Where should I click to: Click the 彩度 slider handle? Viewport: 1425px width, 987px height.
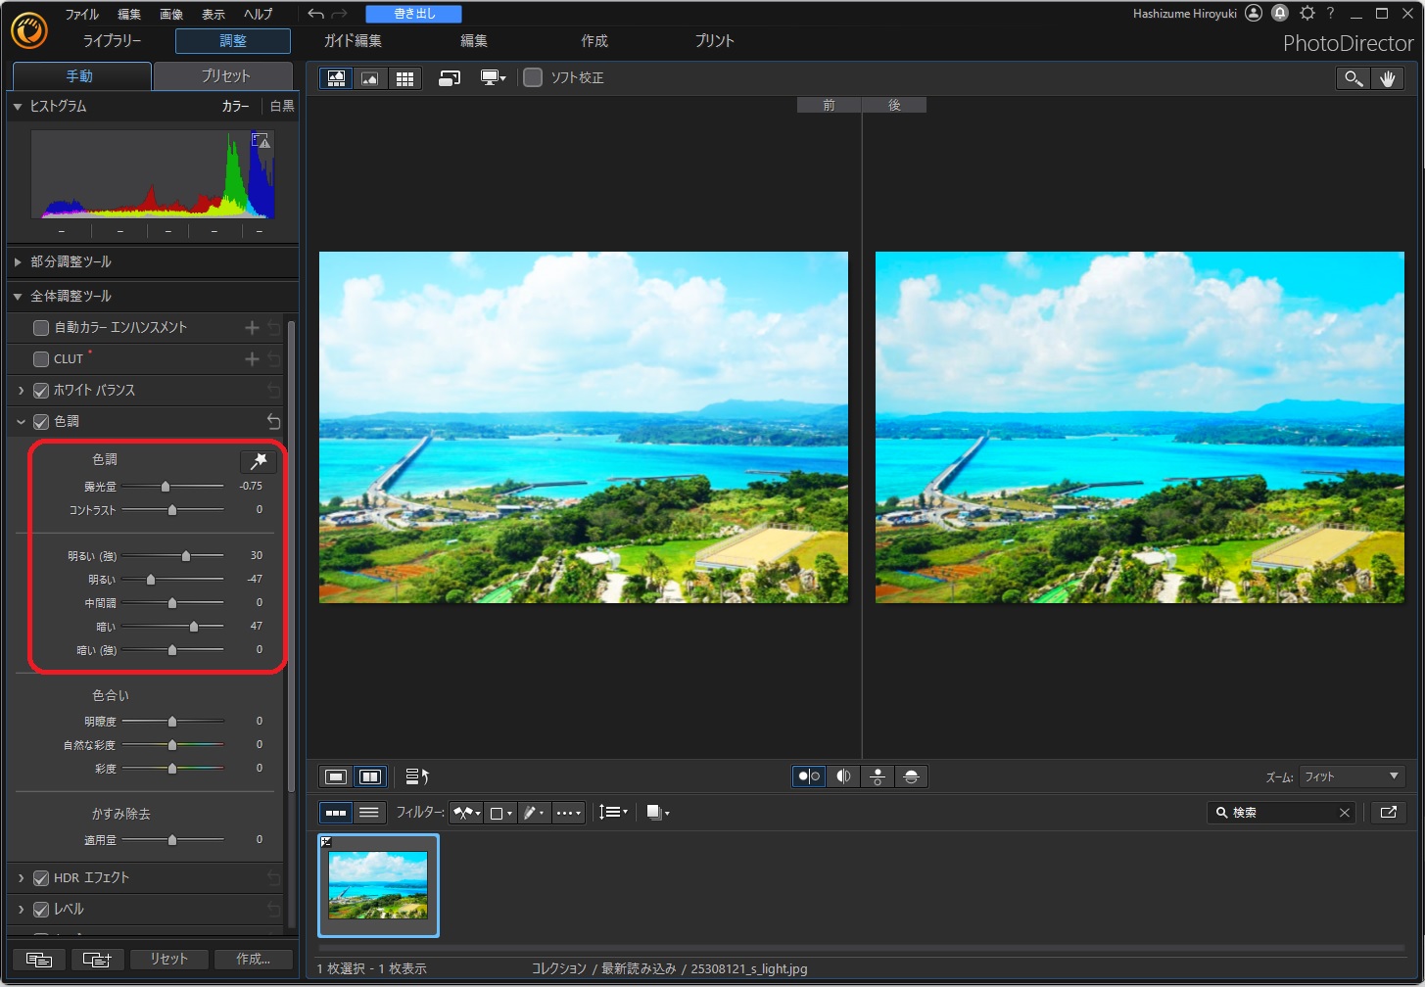coord(172,769)
